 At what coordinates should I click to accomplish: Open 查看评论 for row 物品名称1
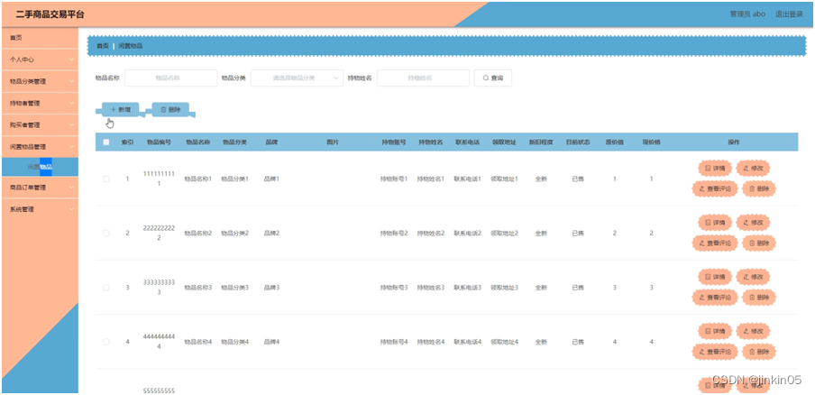pos(715,188)
